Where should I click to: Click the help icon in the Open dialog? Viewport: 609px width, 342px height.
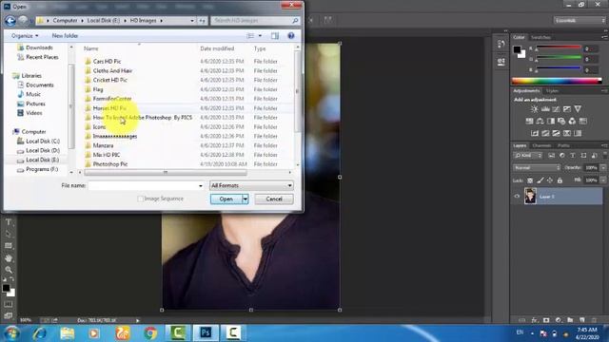pyautogui.click(x=291, y=36)
